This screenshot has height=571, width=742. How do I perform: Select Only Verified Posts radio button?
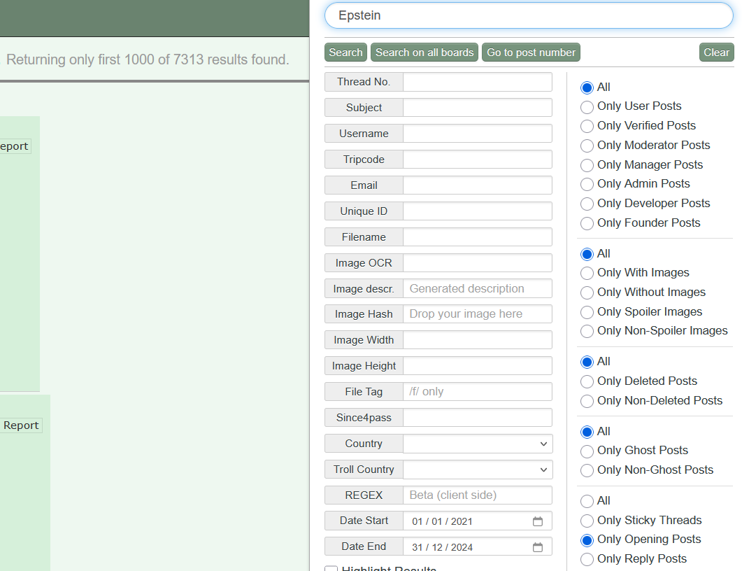[587, 127]
